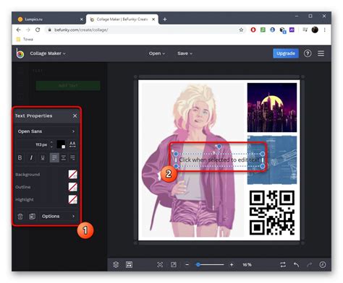
Task: Open the bookmarks bar folder
Action: tap(25, 39)
